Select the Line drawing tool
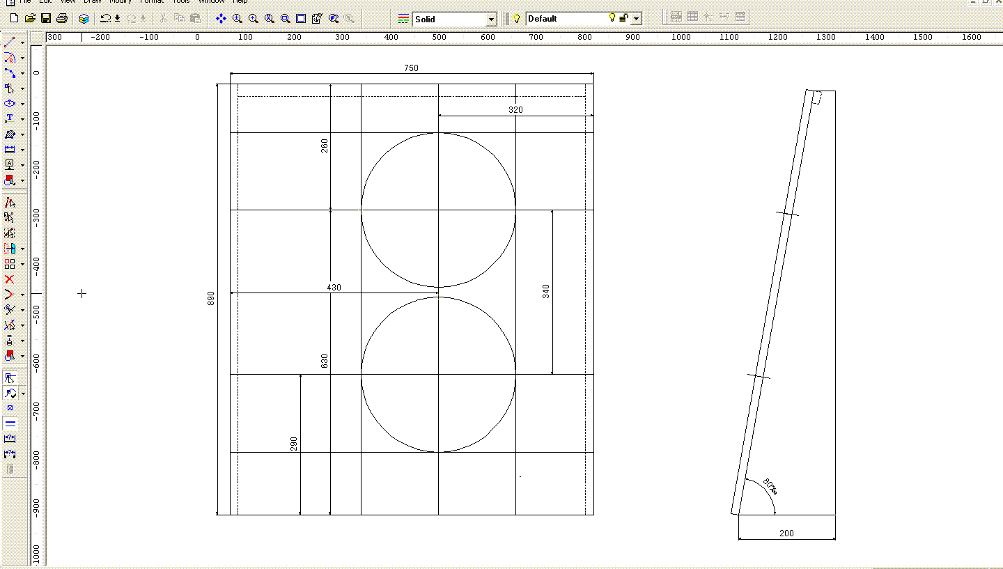Screen dimensions: 1003x569 (10, 42)
